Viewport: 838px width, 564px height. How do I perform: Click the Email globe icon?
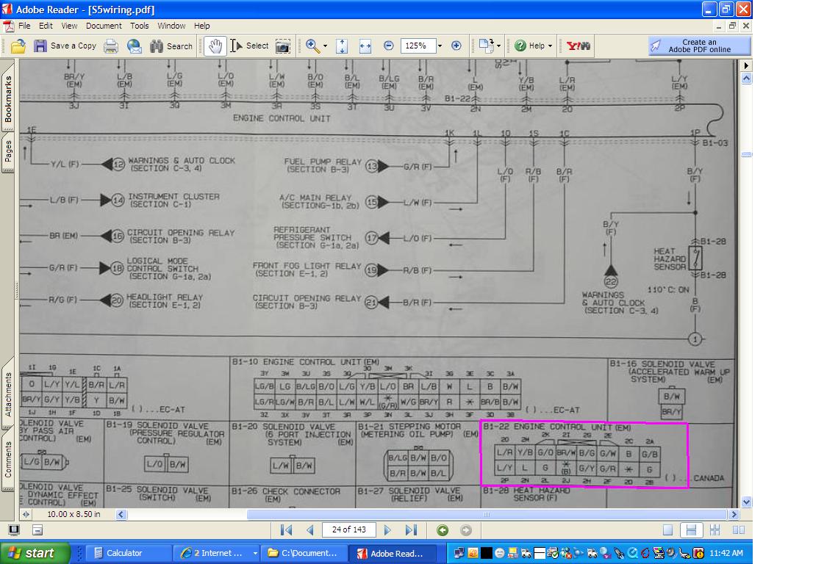click(135, 46)
